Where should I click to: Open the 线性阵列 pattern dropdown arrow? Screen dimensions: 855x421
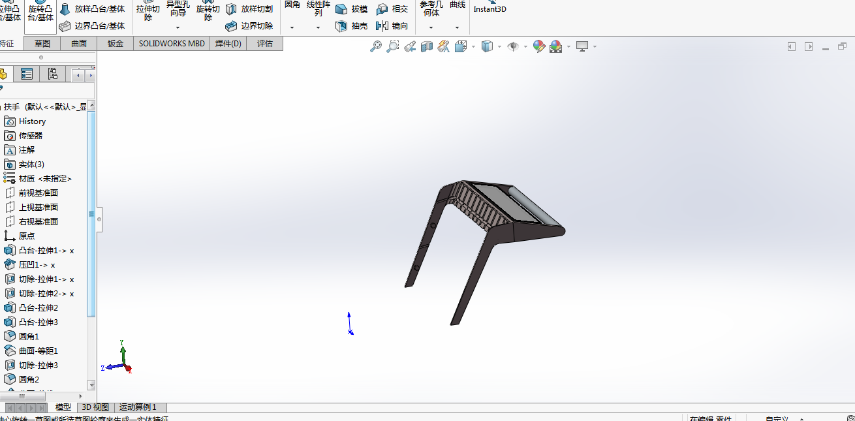pos(318,27)
